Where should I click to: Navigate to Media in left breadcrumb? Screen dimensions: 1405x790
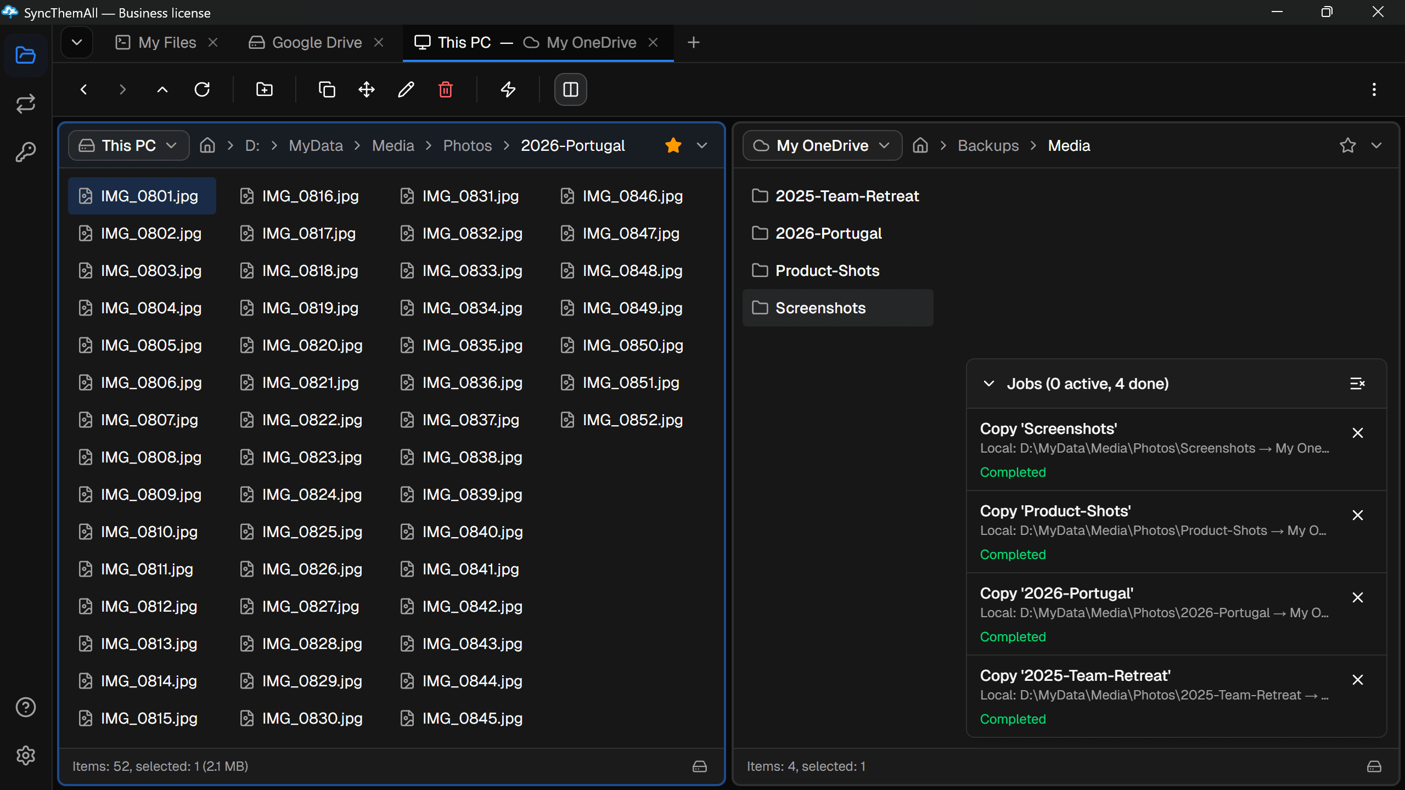click(x=393, y=145)
